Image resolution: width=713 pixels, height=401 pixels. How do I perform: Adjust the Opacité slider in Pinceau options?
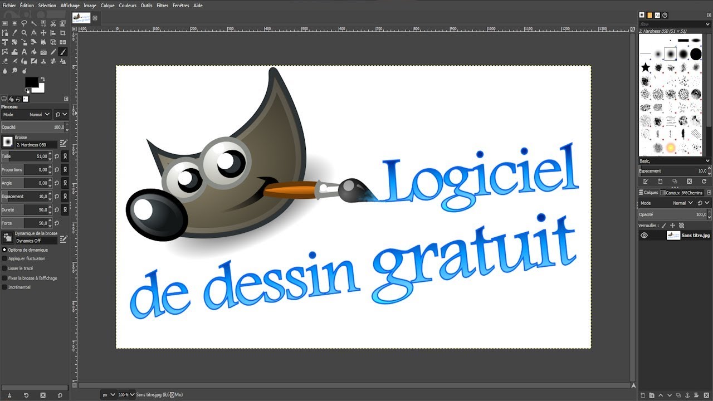33,128
